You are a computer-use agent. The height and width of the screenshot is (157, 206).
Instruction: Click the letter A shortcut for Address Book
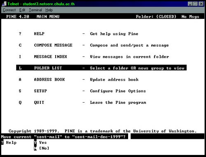(x=20, y=80)
